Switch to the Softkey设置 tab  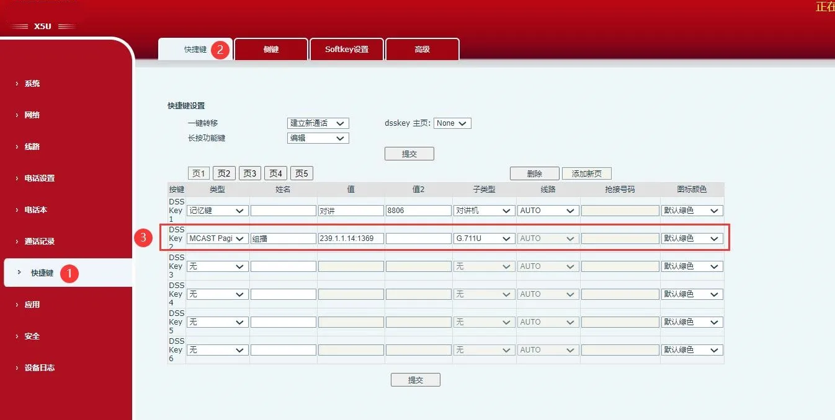(347, 49)
